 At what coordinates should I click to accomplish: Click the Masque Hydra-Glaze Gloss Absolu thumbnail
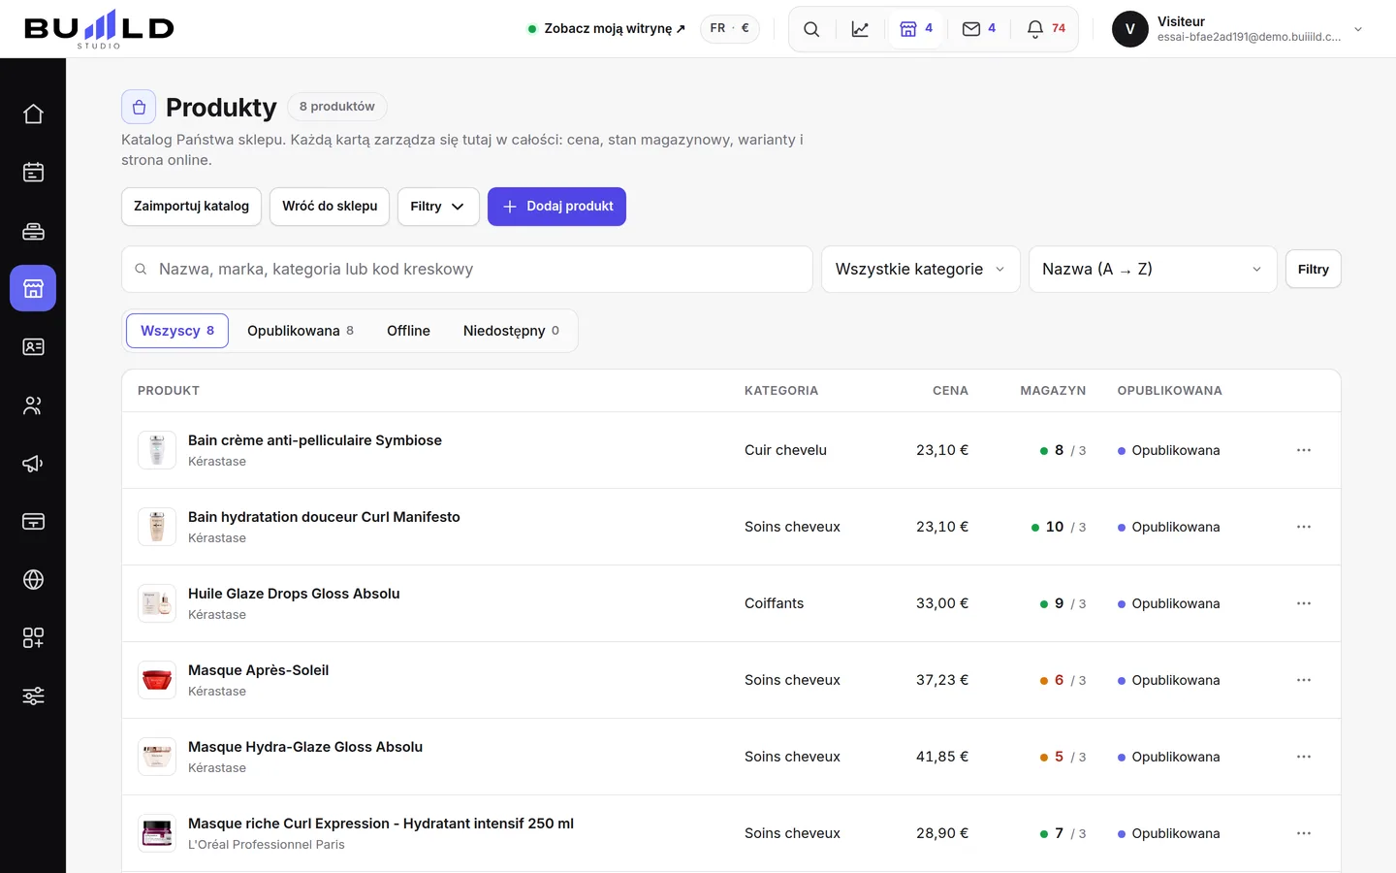click(x=157, y=757)
